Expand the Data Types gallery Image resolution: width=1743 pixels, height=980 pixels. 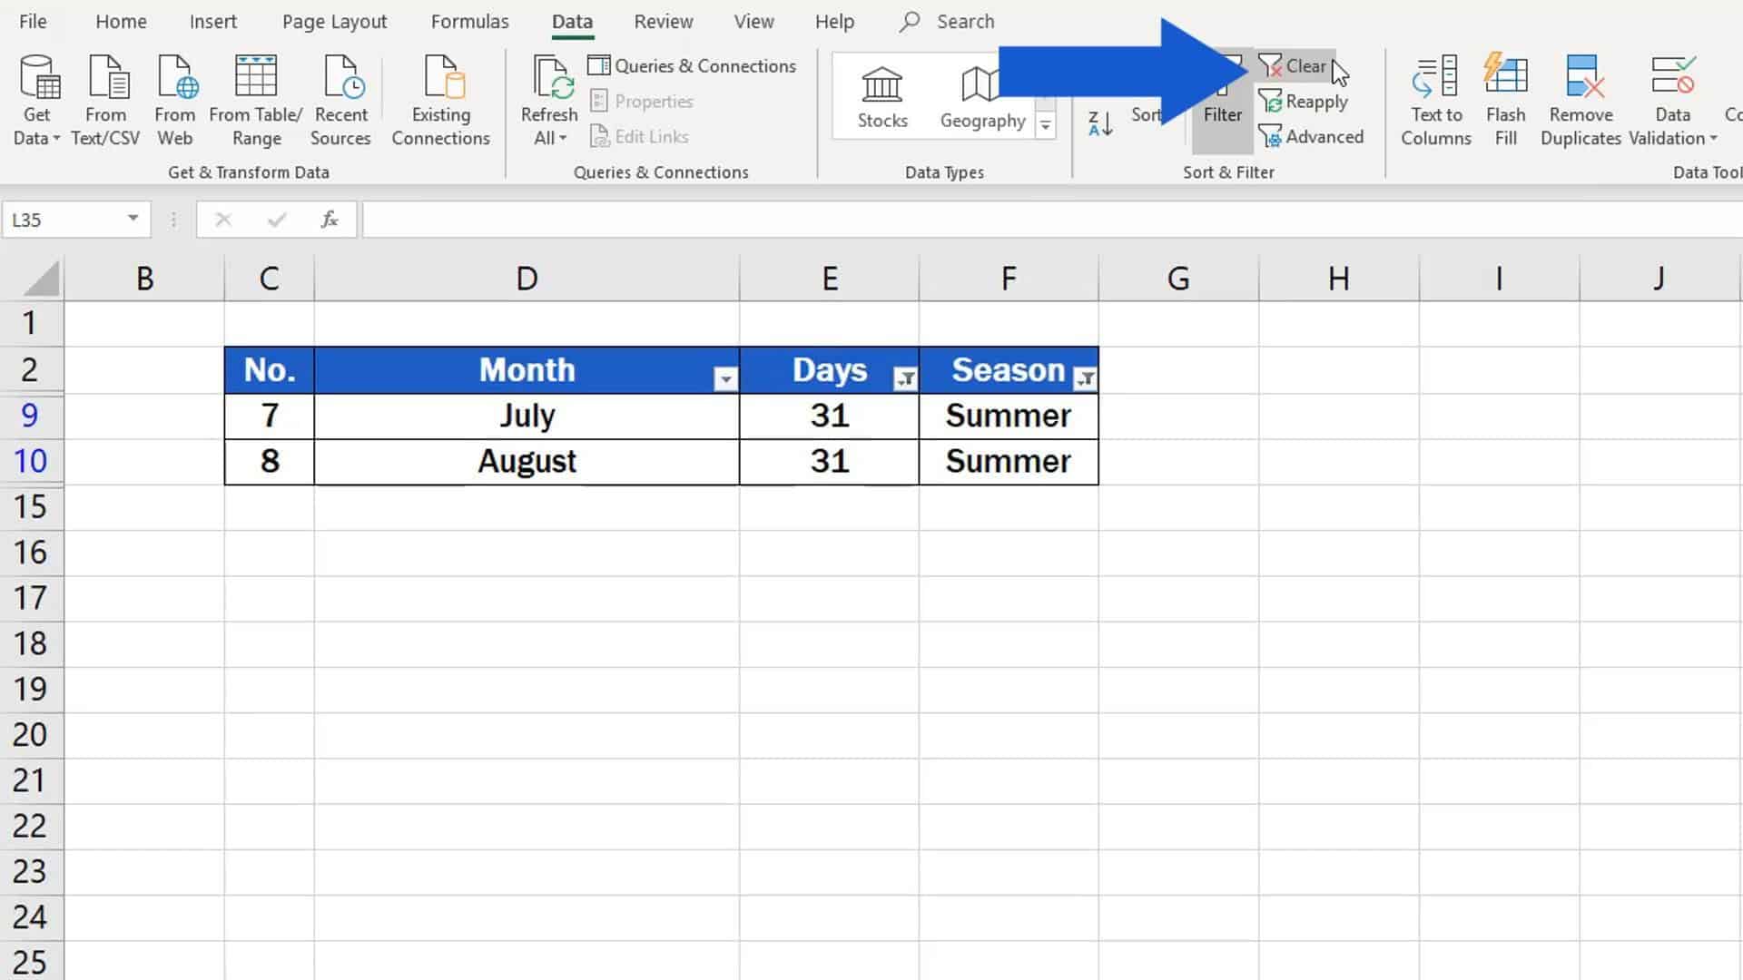pos(1046,126)
